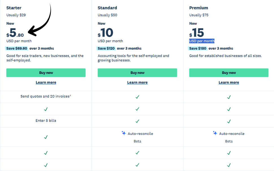The image size is (274, 171).
Task: Open Learn more for the Premium plan
Action: click(x=229, y=82)
